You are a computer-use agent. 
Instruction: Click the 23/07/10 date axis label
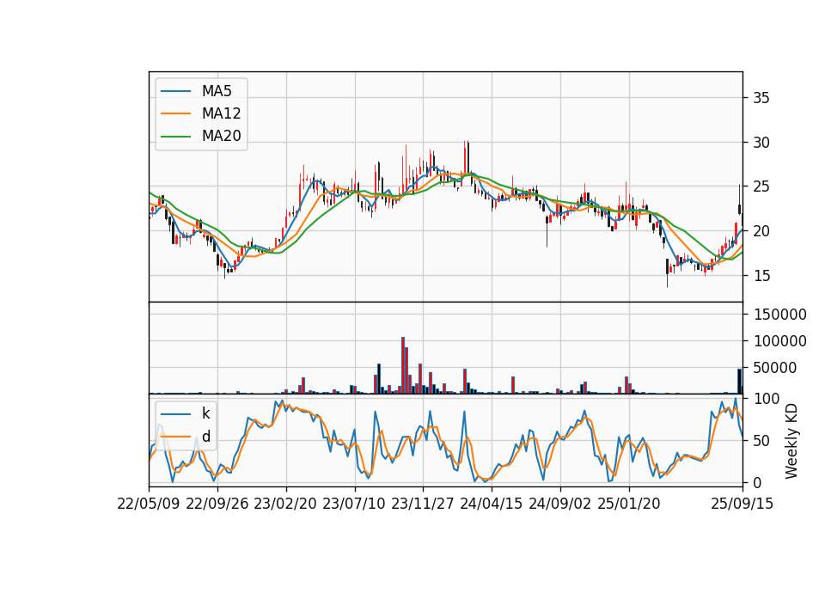354,504
